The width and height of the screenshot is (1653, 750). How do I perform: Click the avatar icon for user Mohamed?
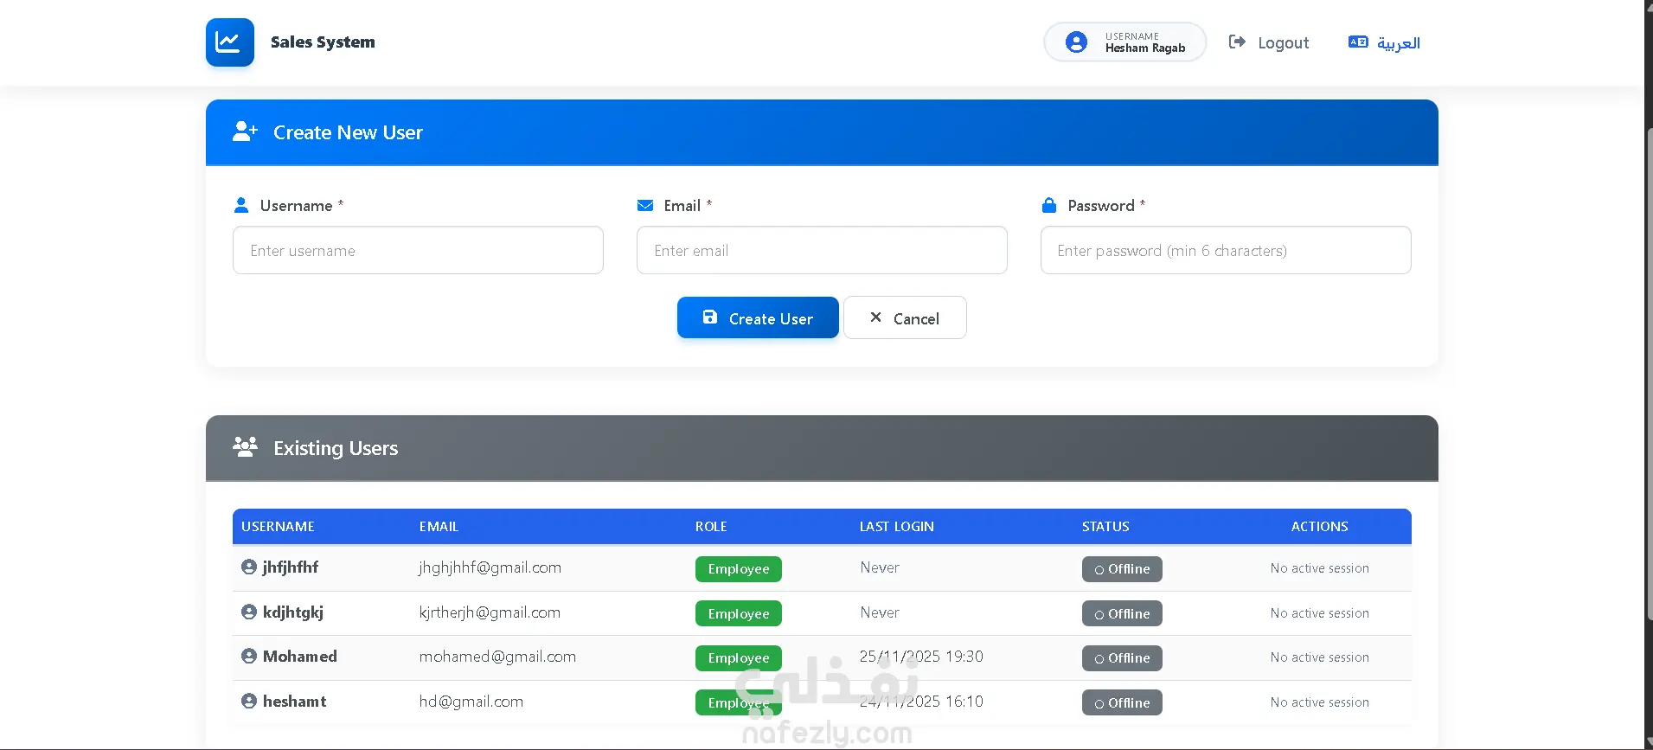click(249, 656)
